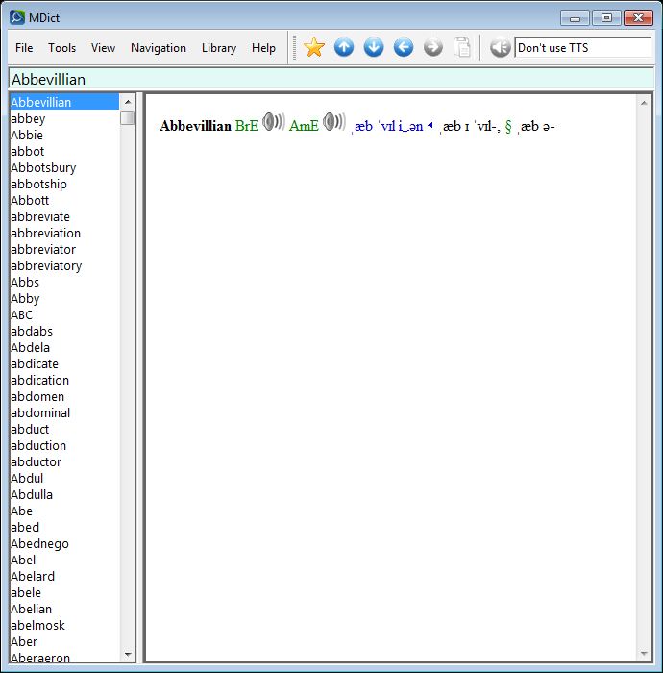The width and height of the screenshot is (663, 673).
Task: Open the File menu
Action: 24,48
